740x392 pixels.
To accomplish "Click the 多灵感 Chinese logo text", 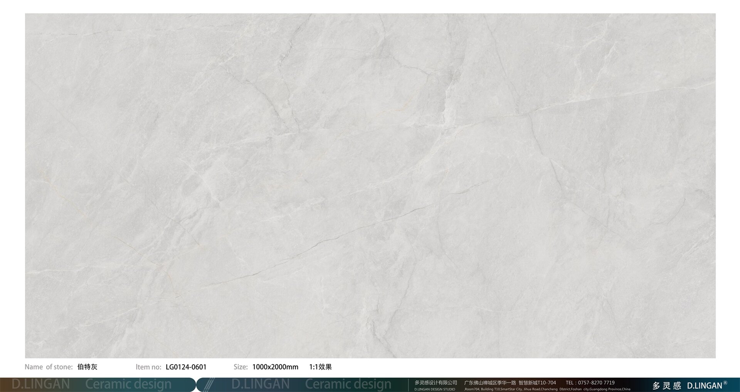I will coord(667,385).
